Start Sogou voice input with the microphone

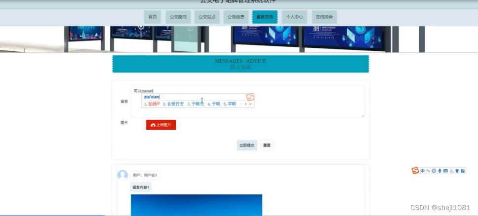[x=439, y=171]
